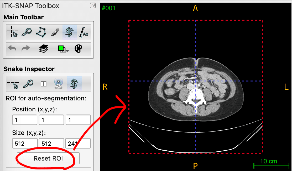Open the Zoom Inspector magnifier in Snake Inspector
Screen dimensions: 292x171
[28, 84]
